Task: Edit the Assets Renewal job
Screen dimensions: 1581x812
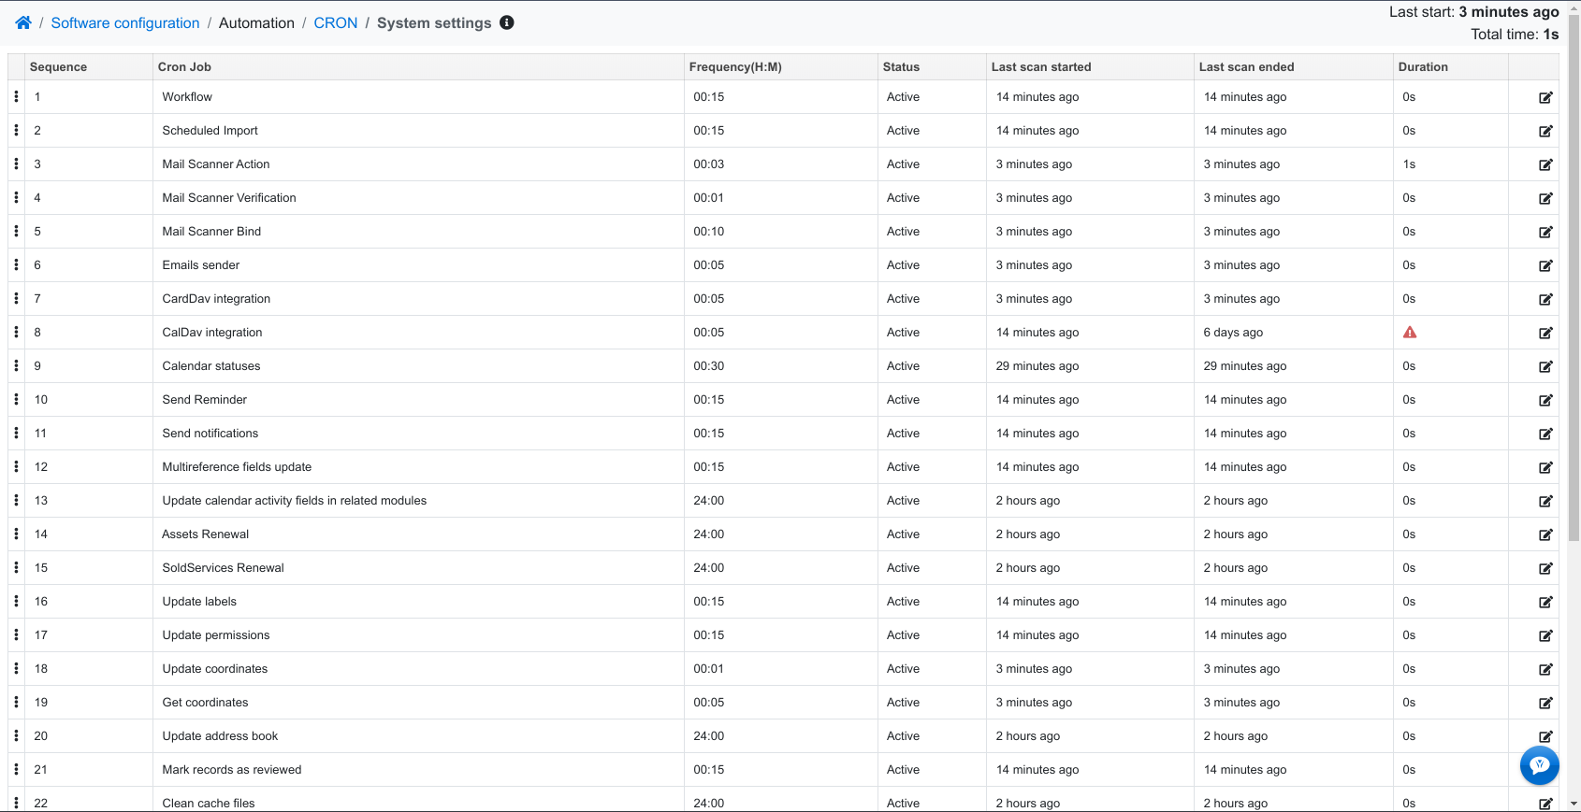Action: 1545,534
